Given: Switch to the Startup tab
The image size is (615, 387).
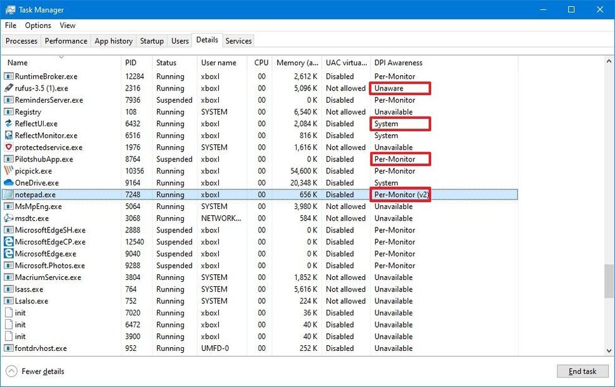Looking at the screenshot, I should point(152,41).
